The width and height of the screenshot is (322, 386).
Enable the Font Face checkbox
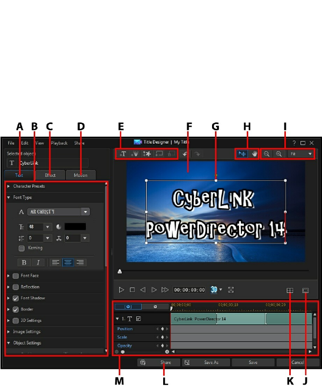(16, 276)
